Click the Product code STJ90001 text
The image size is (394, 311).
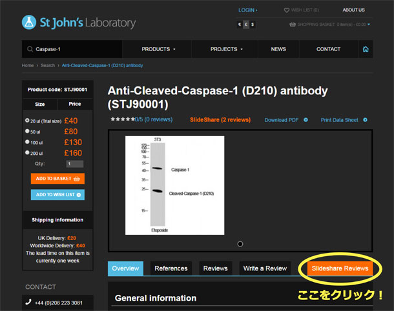tap(57, 90)
